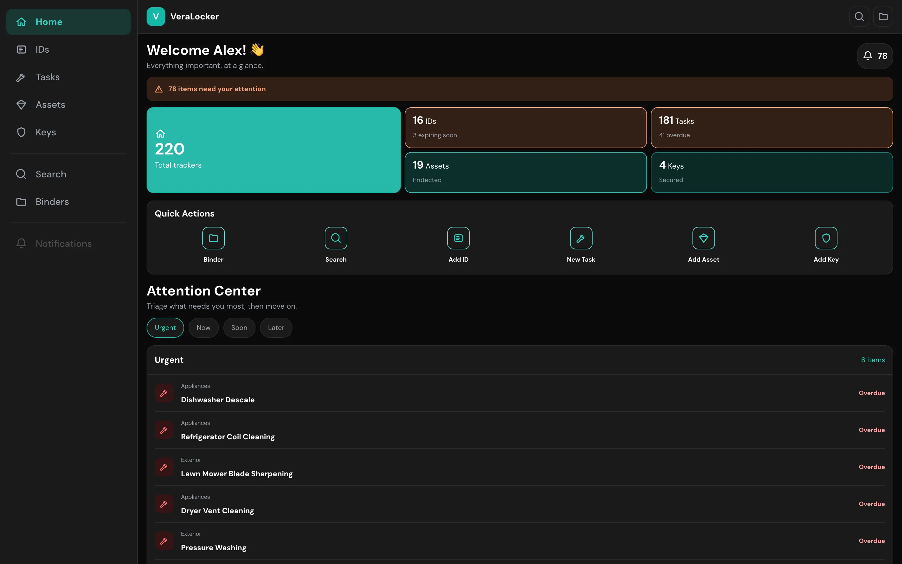This screenshot has width=902, height=564.
Task: Open the folder icon in top header
Action: 883,16
